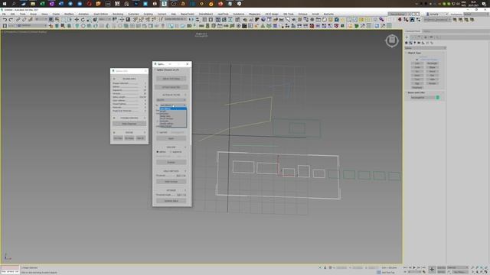Screen dimensions: 490x275
Task: Open the Customize menu
Action: (133, 14)
